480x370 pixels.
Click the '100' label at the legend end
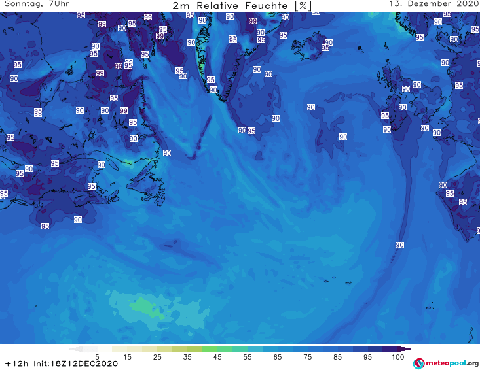tap(398, 356)
